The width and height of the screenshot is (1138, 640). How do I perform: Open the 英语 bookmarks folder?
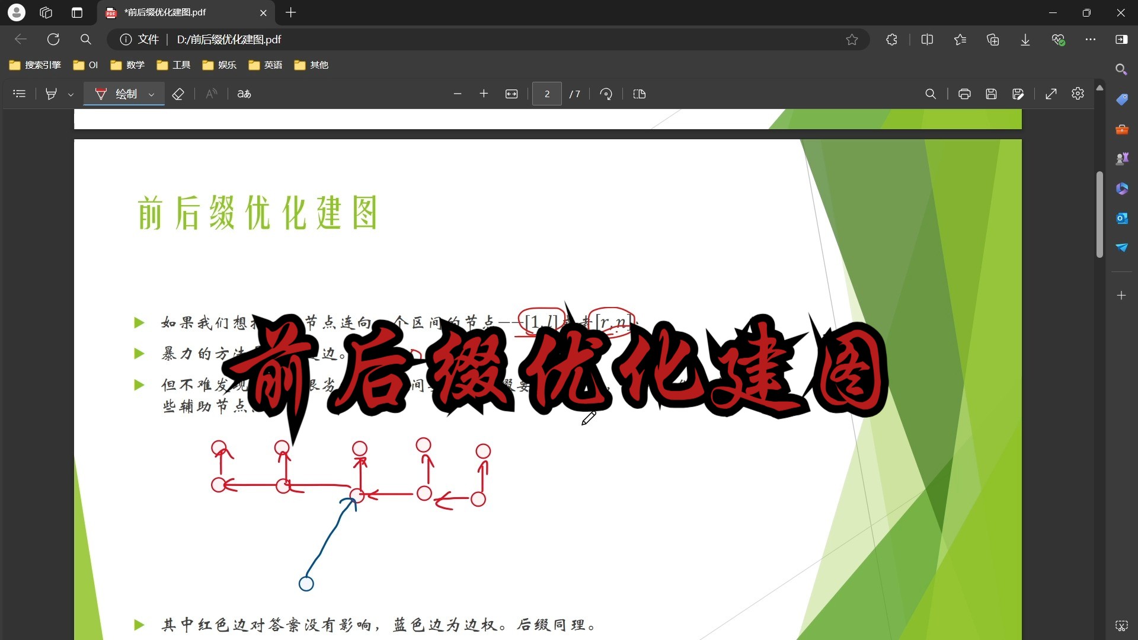point(266,65)
